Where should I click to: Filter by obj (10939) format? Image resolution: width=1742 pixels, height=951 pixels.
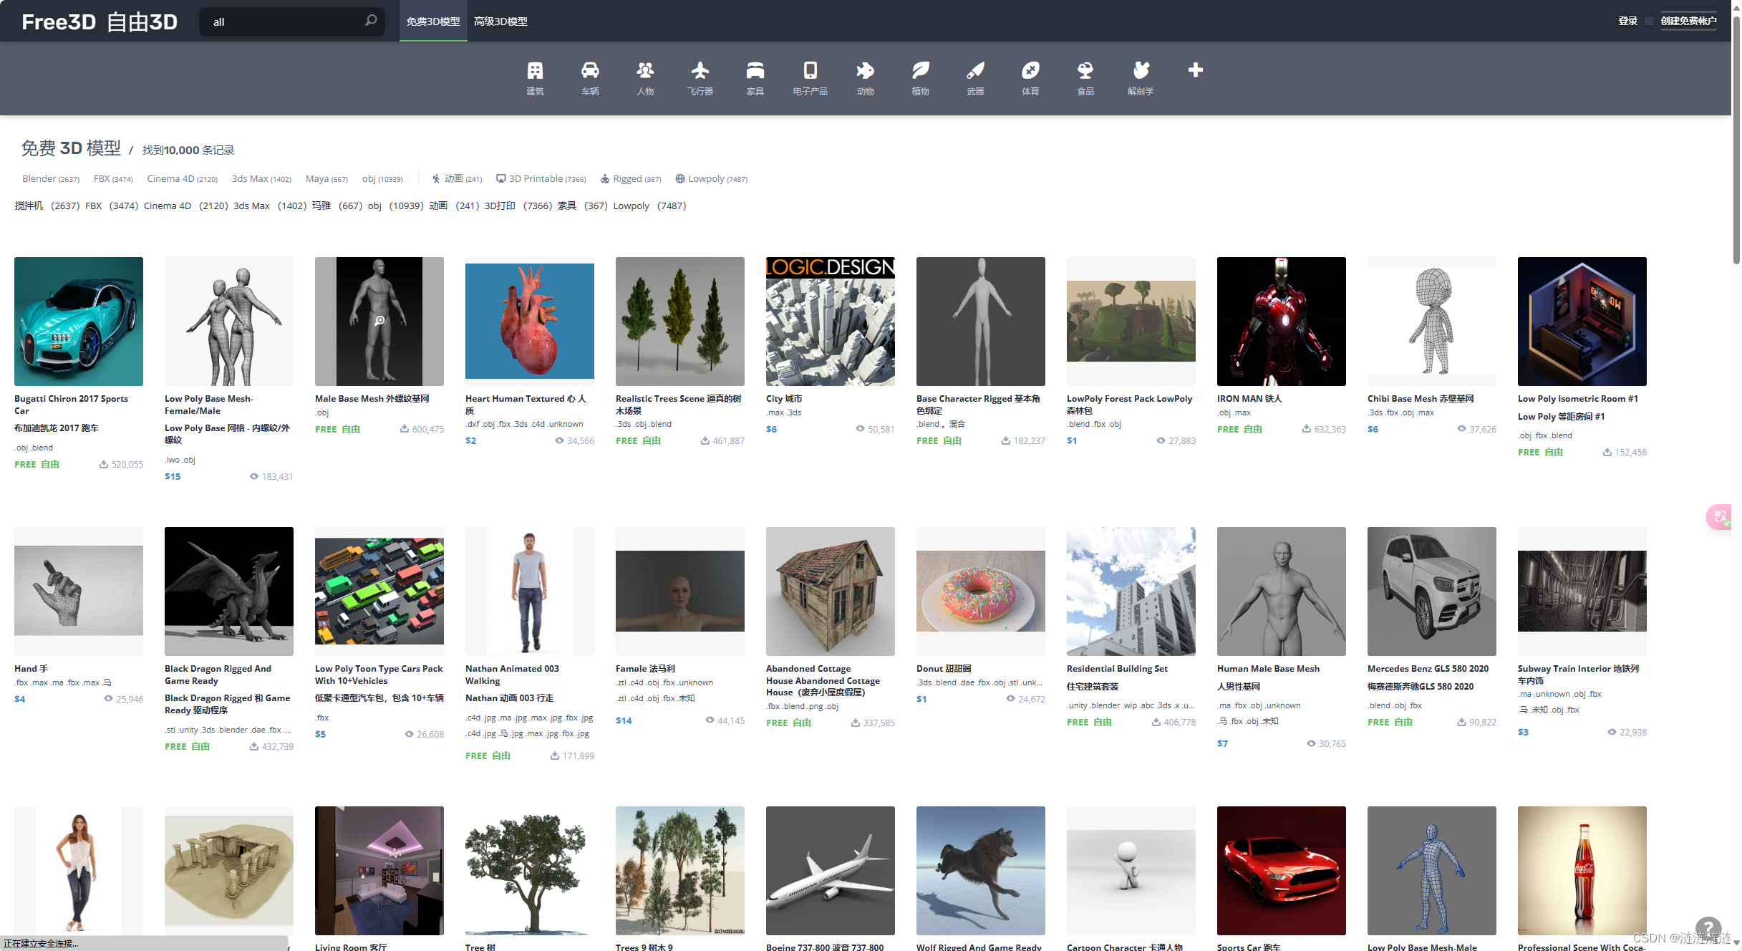pos(382,179)
